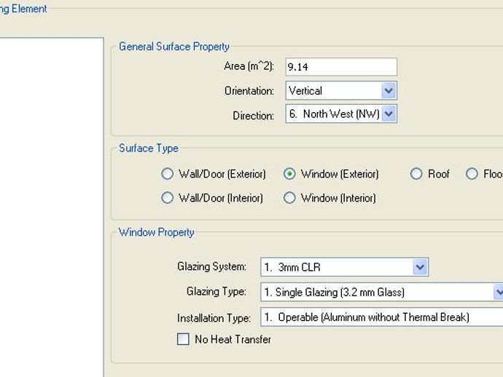Select the Window (Exterior) radio button
Screen dimensions: 503x377
click(x=290, y=174)
